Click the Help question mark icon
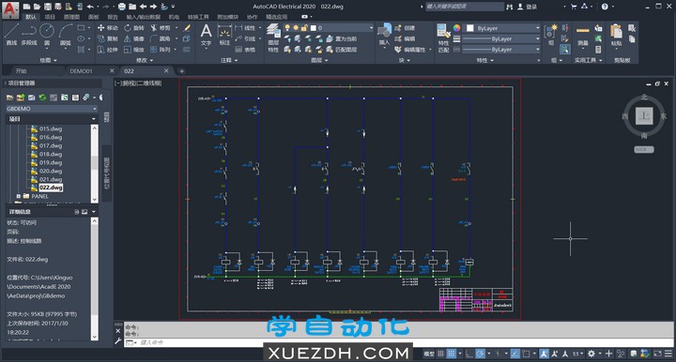676x362 pixels. coord(605,7)
